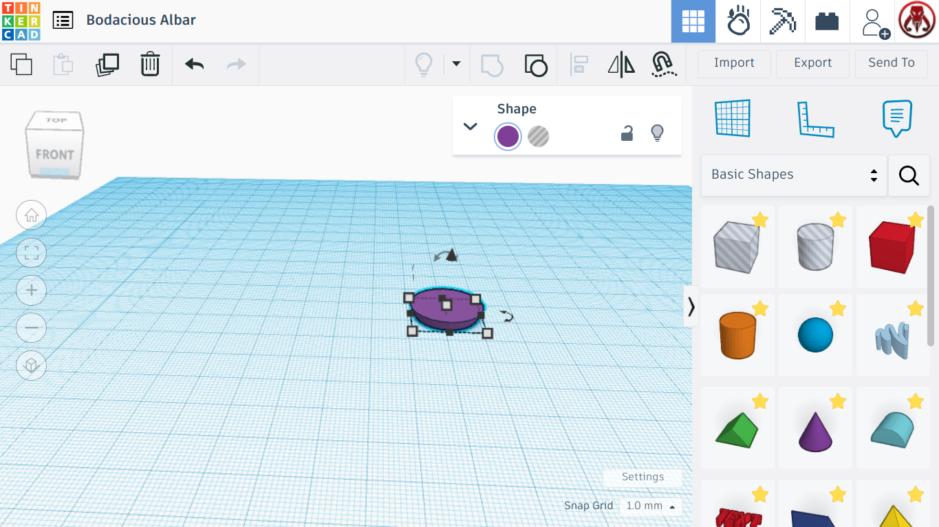Open the designs list menu beside the logo
Viewport: 939px width, 527px height.
(63, 20)
